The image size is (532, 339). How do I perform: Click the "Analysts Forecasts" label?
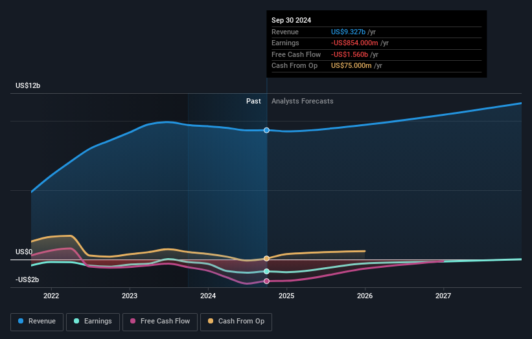pos(303,101)
